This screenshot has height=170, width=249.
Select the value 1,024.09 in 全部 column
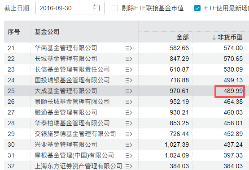coord(177,155)
